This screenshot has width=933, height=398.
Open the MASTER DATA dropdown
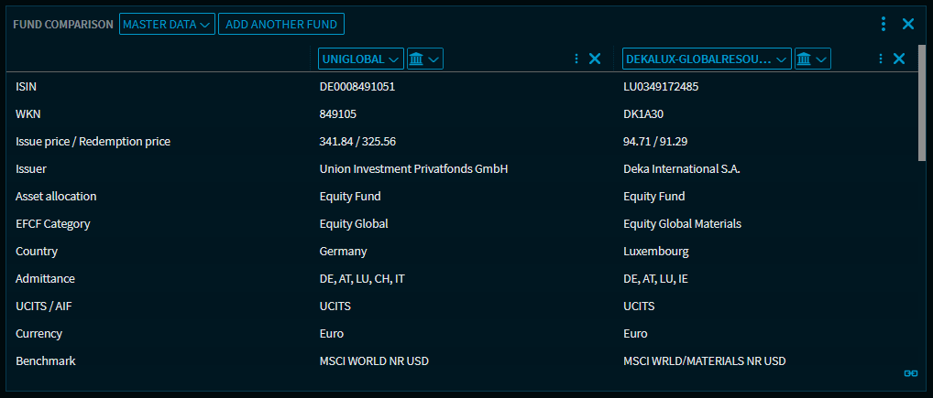[x=167, y=25]
